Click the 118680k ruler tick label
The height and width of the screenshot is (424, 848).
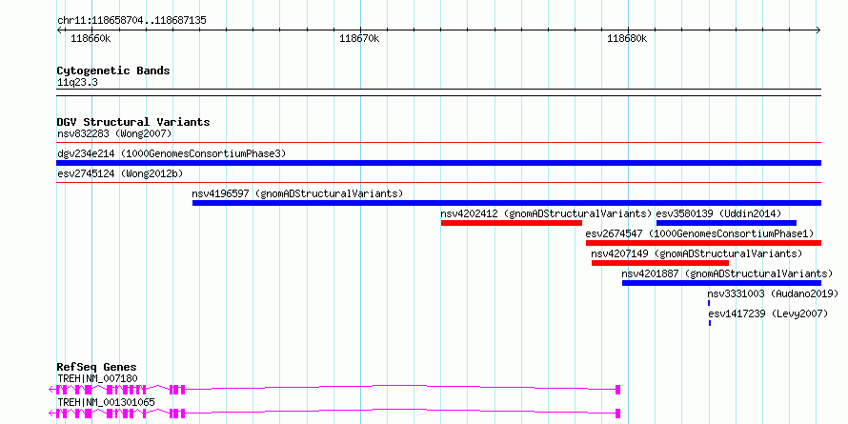click(627, 38)
